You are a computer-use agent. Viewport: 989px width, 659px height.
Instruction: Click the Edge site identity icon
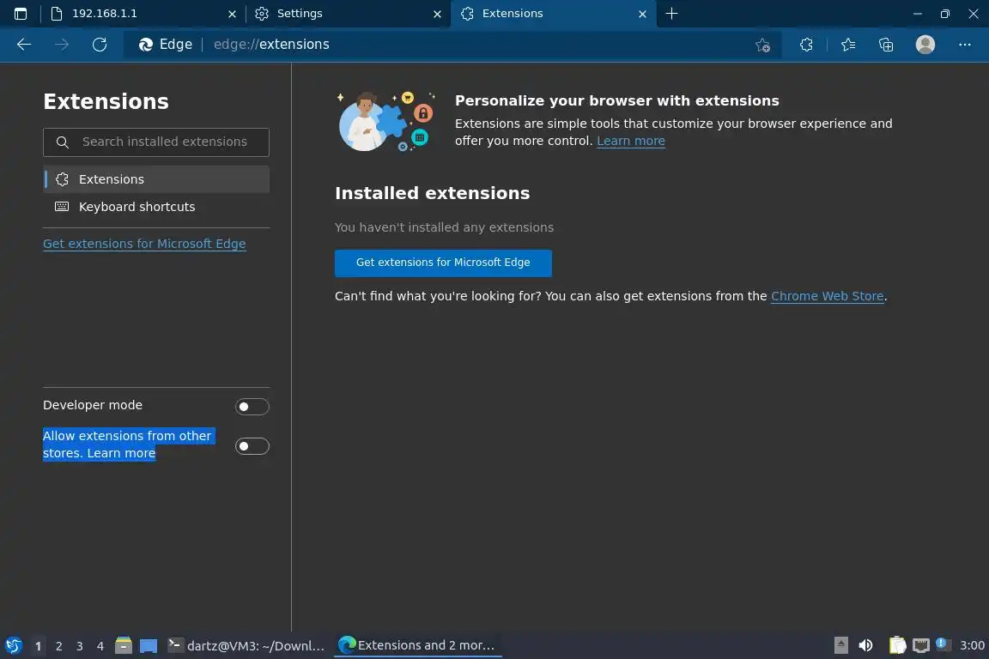point(165,44)
